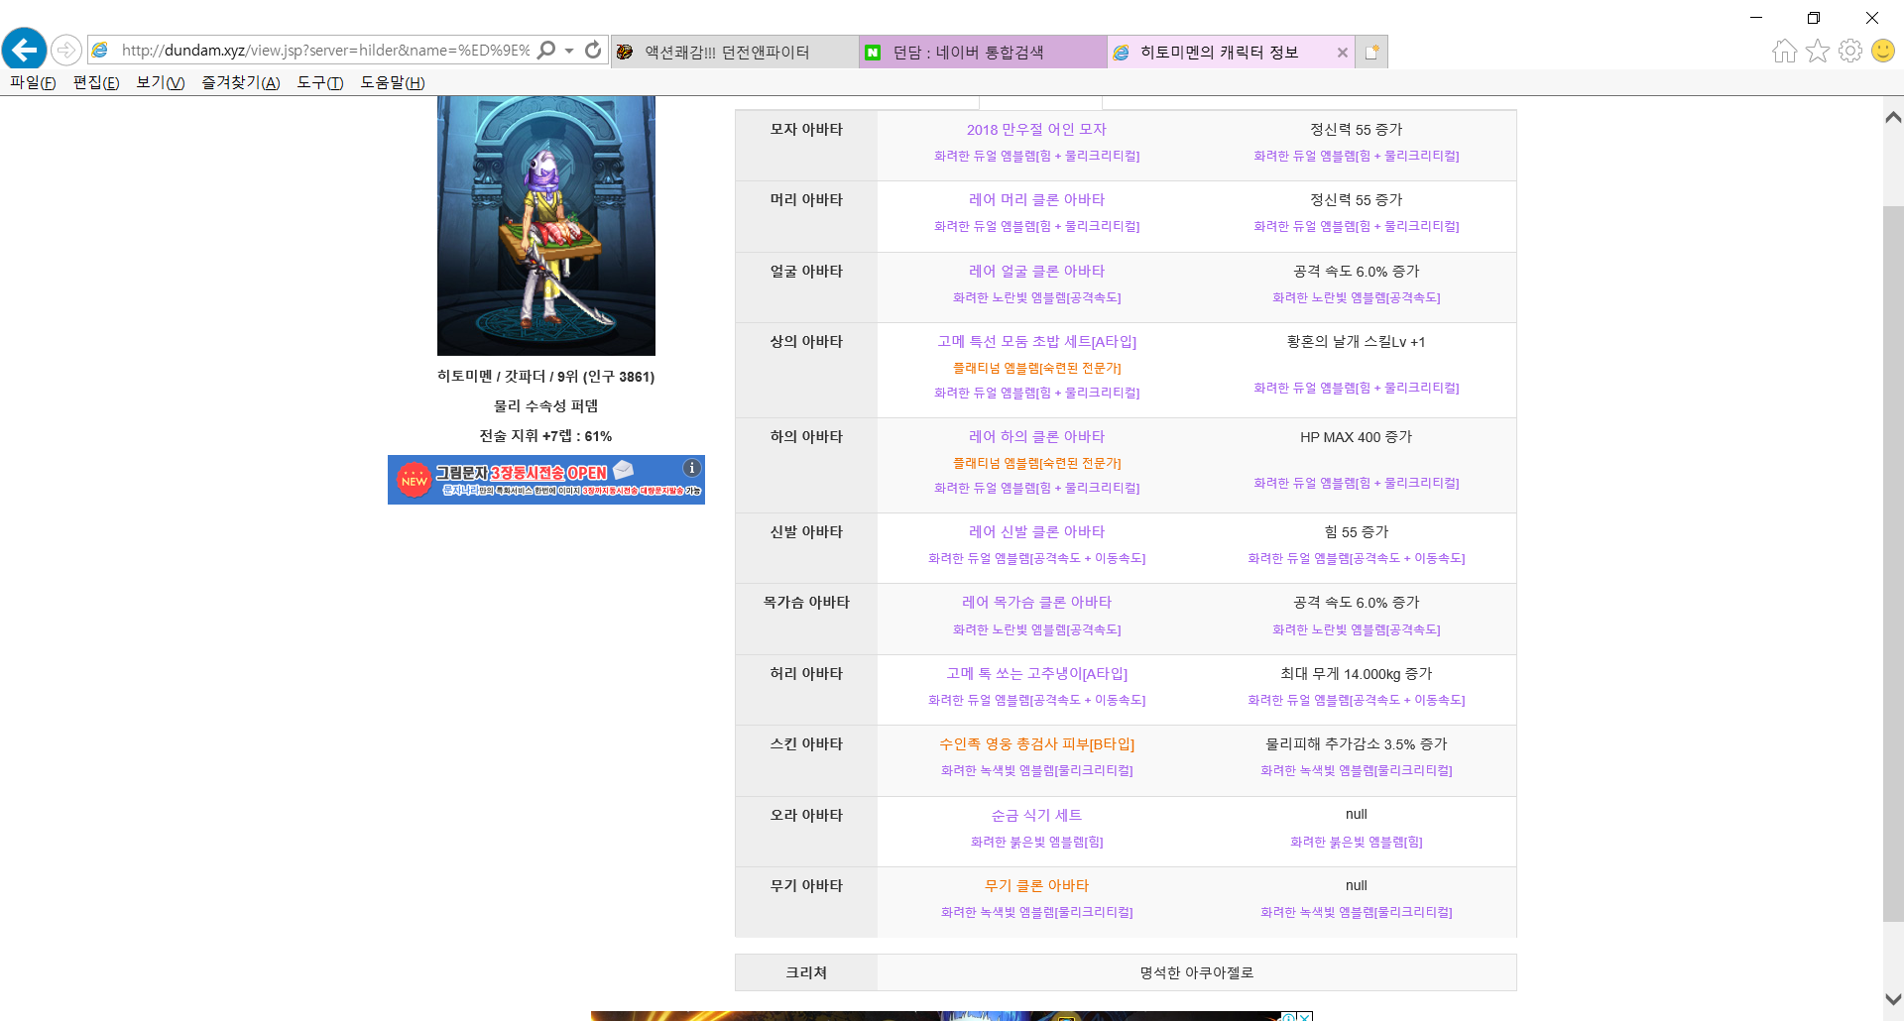Click the Home icon
The image size is (1904, 1021).
[x=1784, y=51]
